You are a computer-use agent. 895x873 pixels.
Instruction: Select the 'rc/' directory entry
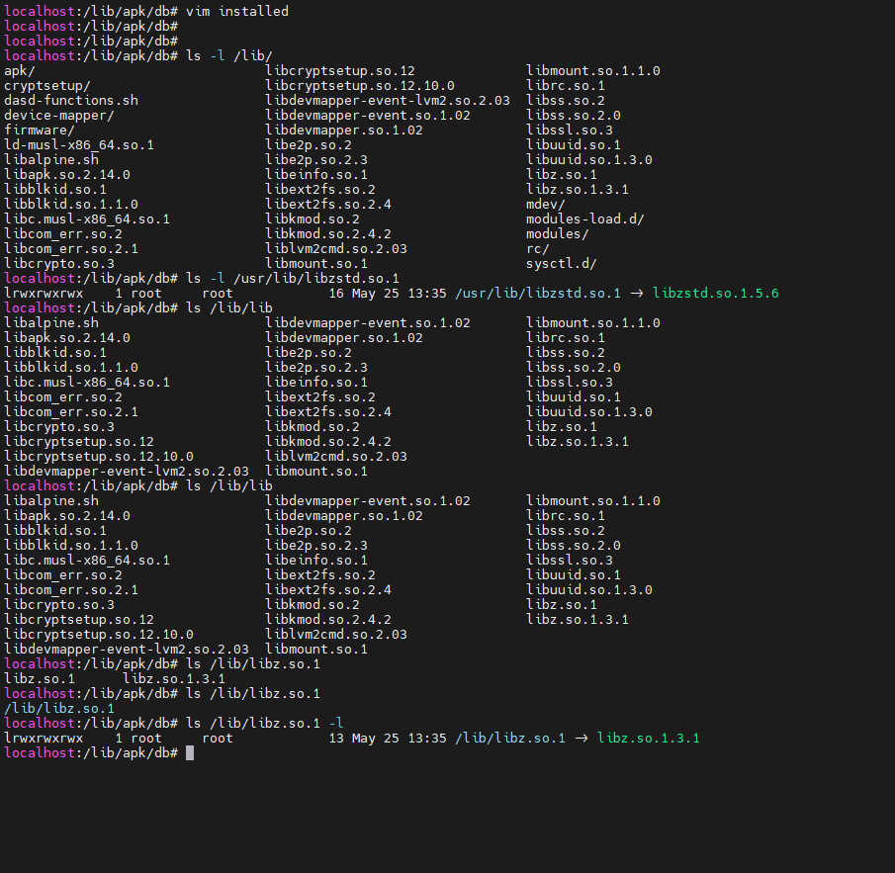pos(538,249)
